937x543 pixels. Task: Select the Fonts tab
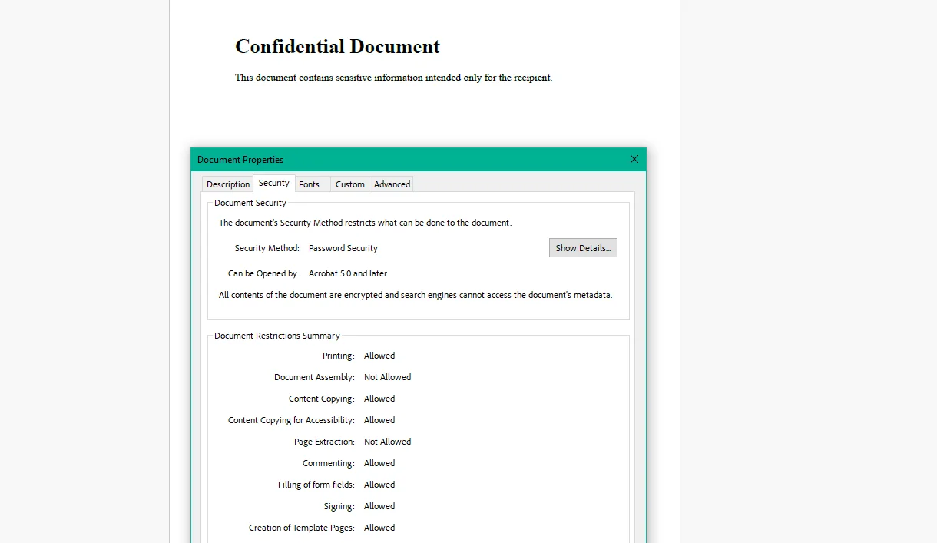[310, 184]
